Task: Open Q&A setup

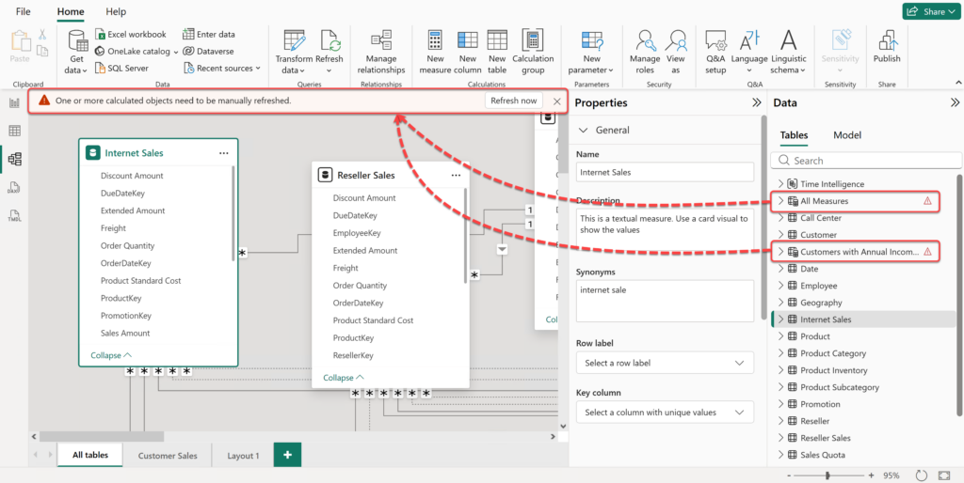Action: (x=715, y=53)
